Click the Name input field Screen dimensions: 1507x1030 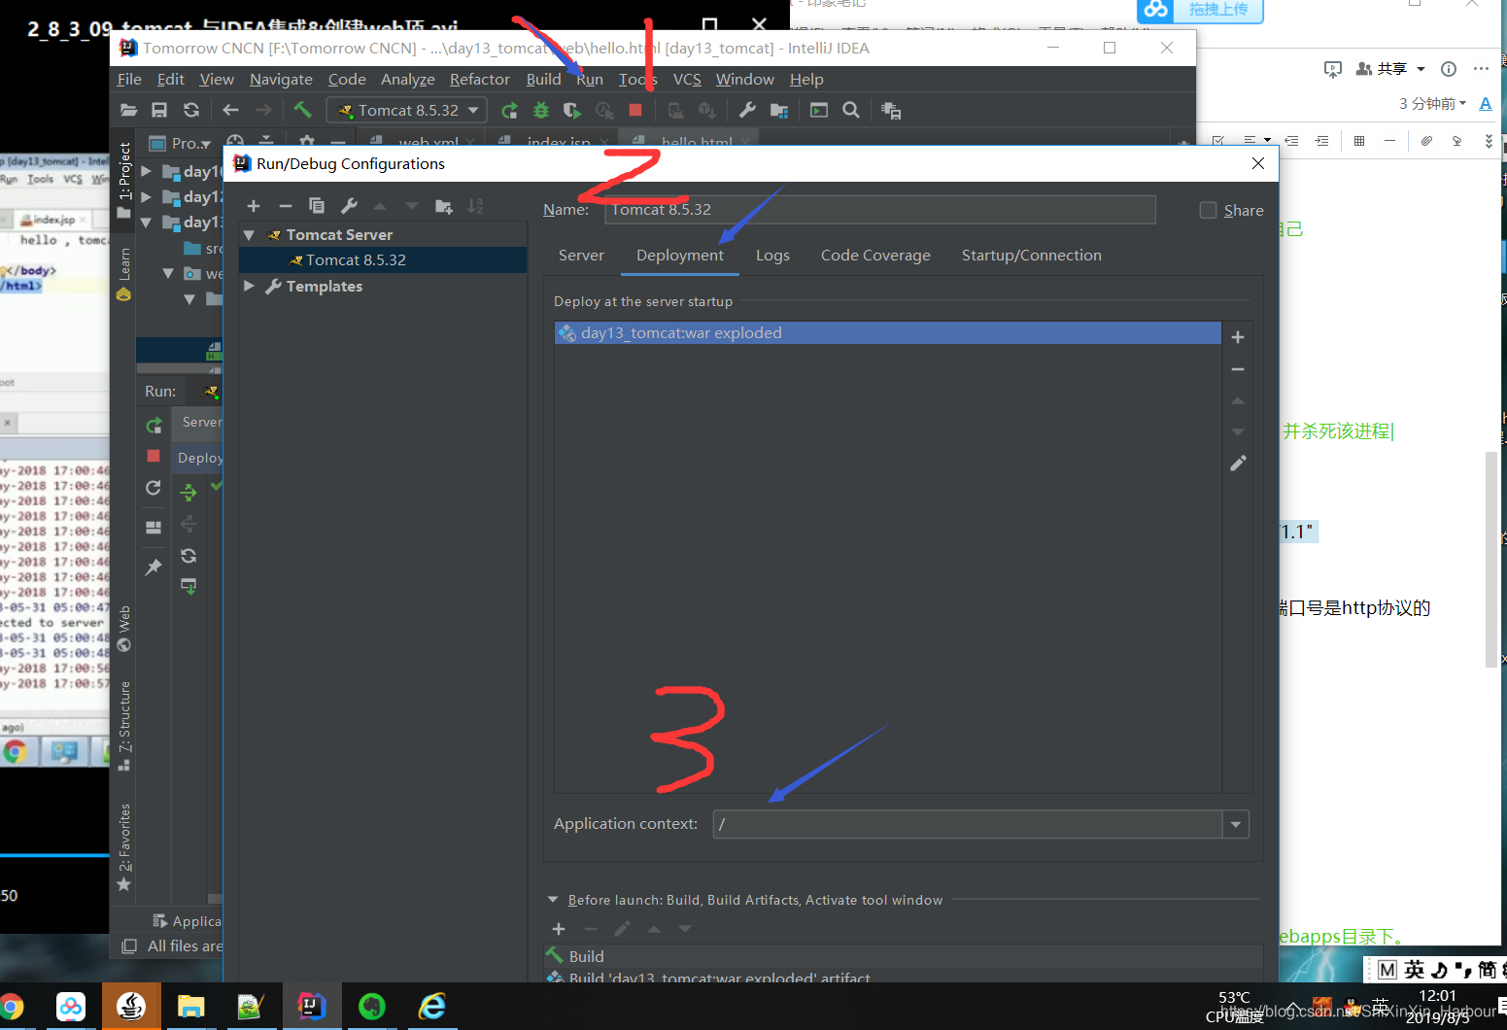click(880, 210)
